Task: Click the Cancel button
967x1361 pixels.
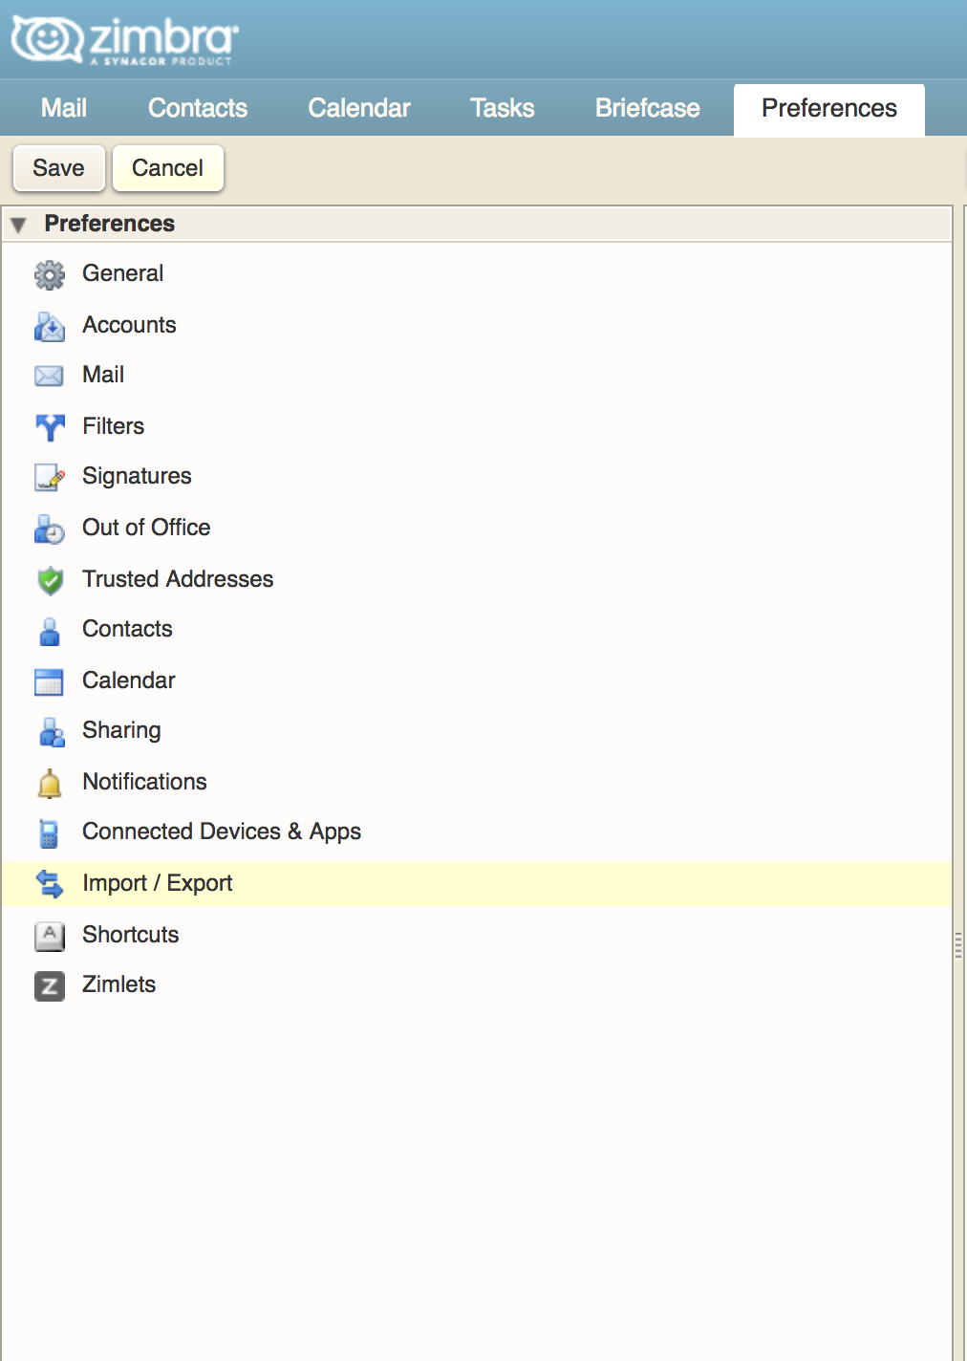Action: coord(167,167)
